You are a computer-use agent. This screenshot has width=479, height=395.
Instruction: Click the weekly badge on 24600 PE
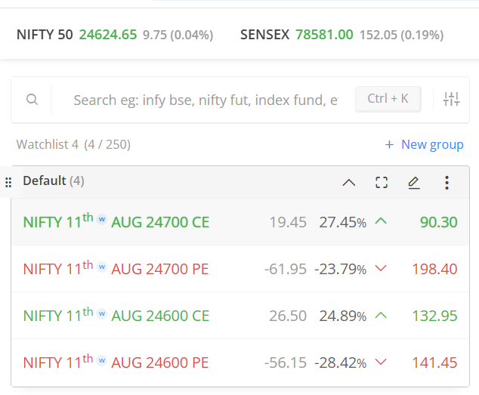pyautogui.click(x=102, y=360)
